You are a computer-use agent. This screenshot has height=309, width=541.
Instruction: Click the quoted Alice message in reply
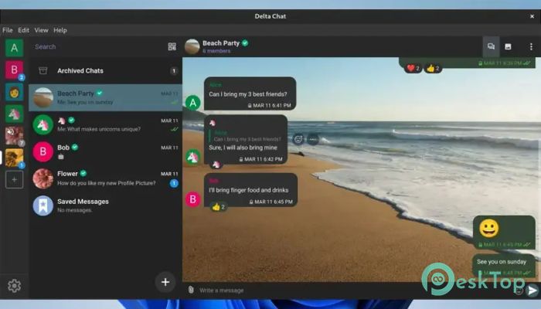pyautogui.click(x=245, y=136)
